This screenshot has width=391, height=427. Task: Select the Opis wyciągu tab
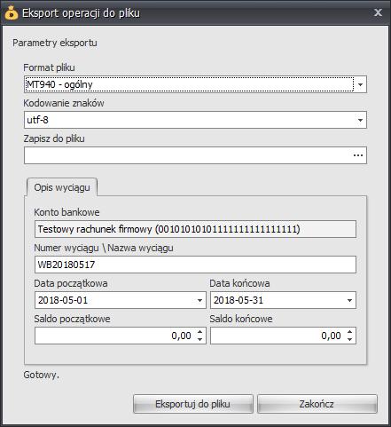(x=62, y=187)
